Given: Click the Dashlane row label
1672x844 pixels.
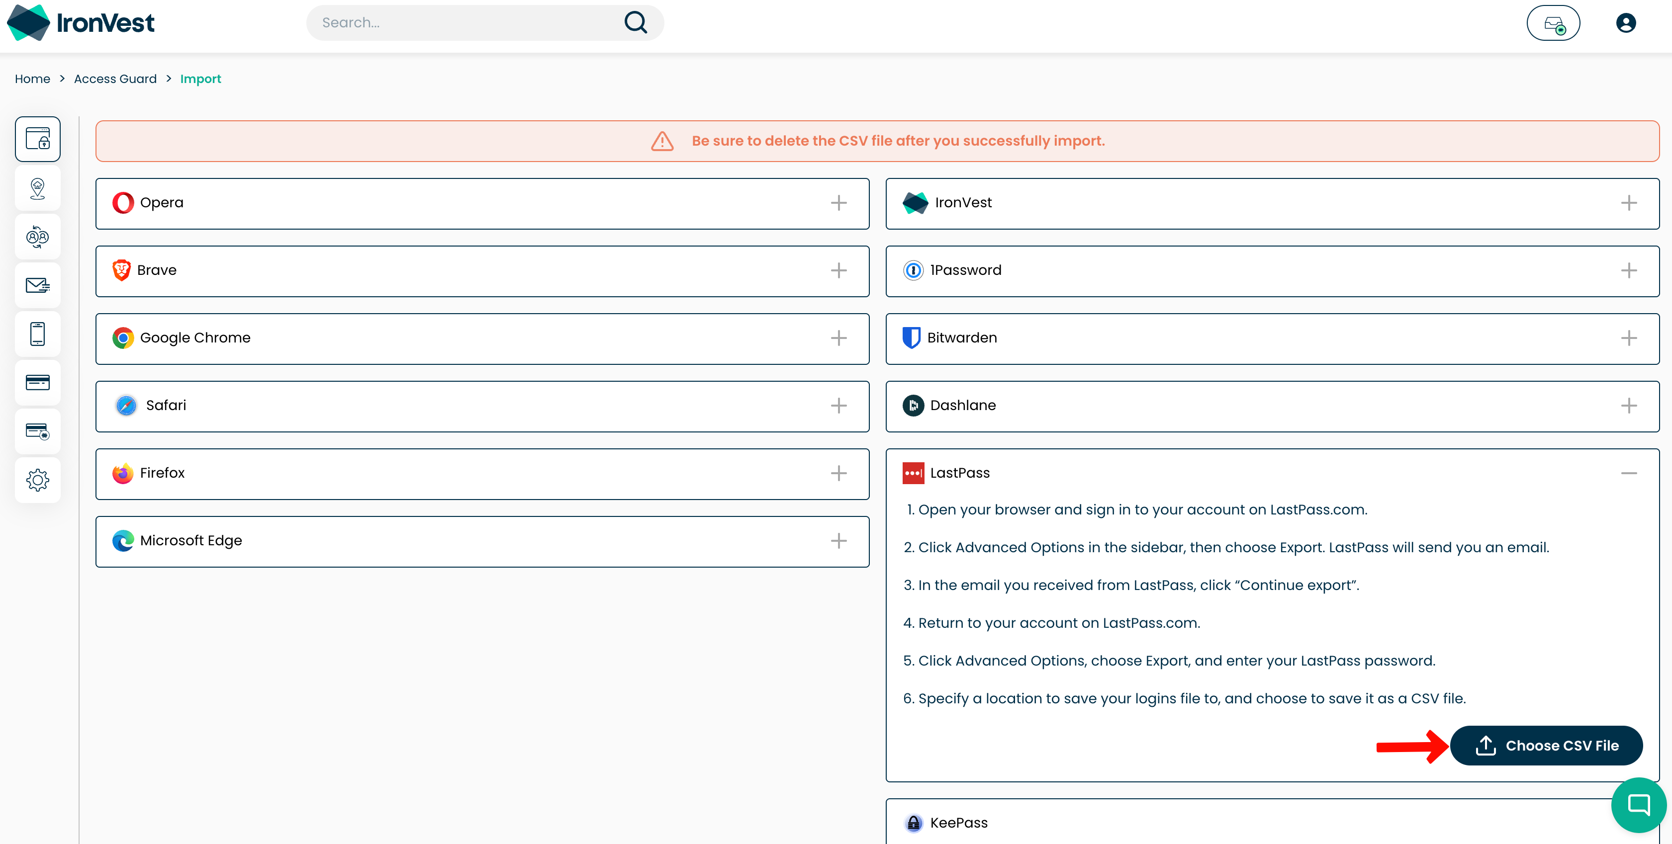Looking at the screenshot, I should tap(962, 406).
